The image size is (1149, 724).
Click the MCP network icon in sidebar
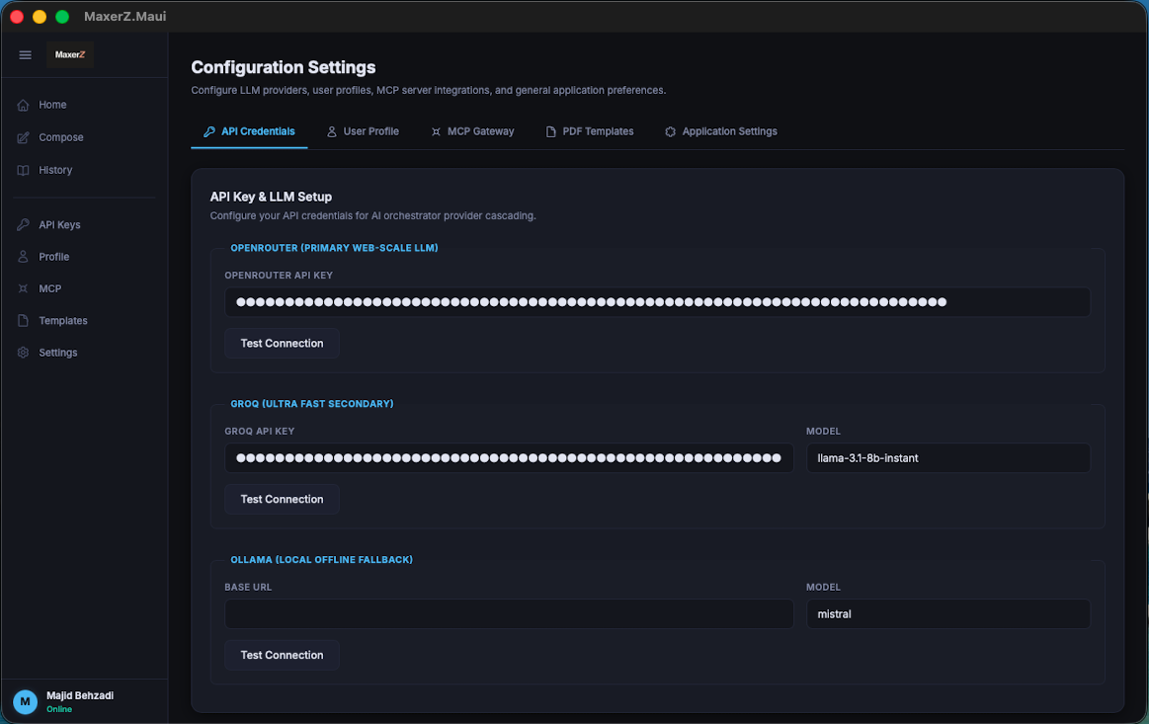point(24,288)
